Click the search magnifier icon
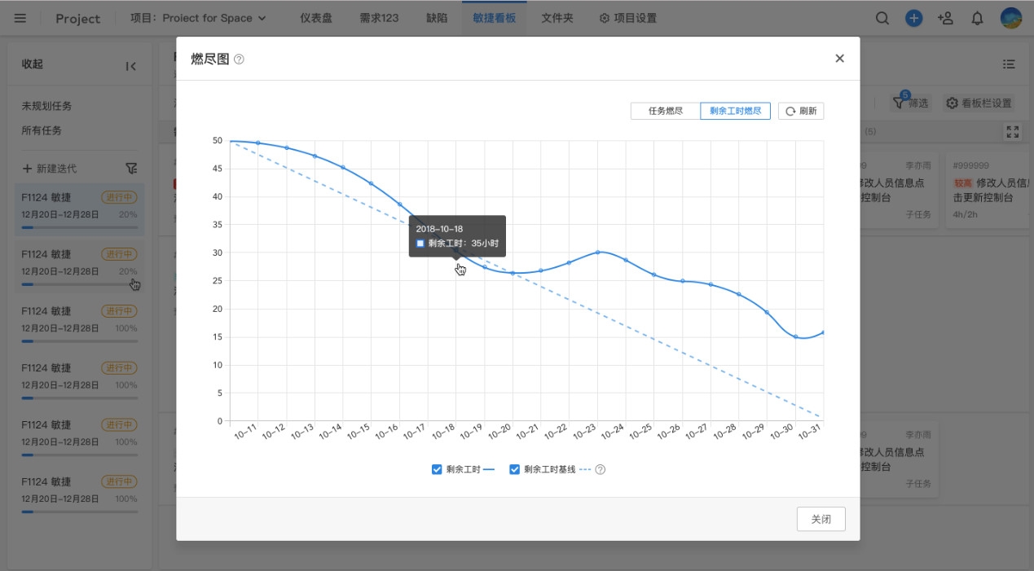 point(882,18)
